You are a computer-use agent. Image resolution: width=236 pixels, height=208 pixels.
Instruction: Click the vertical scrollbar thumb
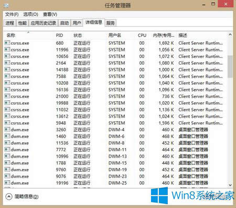click(x=230, y=67)
